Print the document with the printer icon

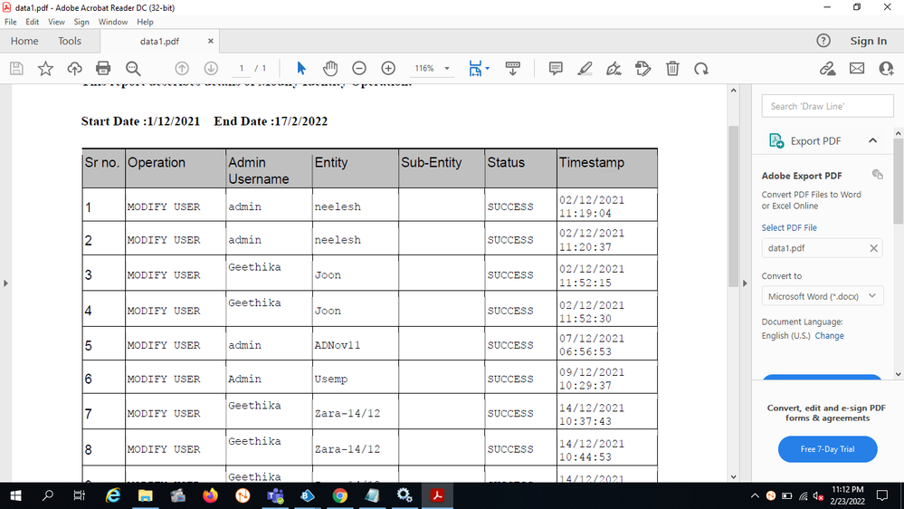[103, 69]
